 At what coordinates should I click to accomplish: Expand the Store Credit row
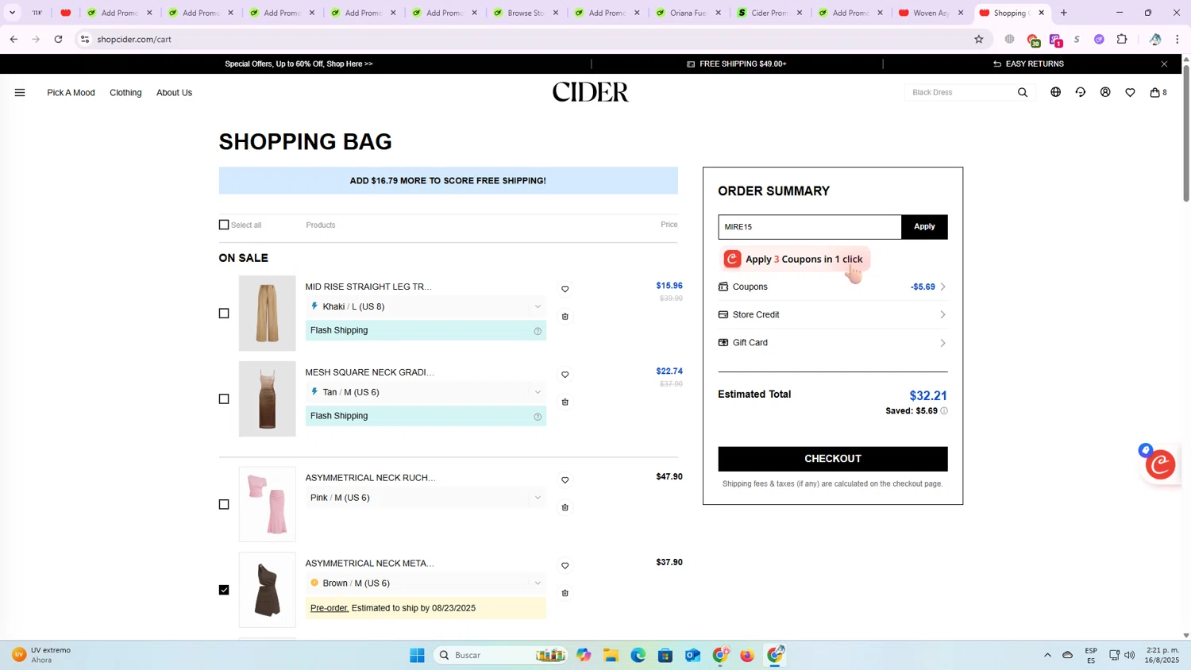833,315
